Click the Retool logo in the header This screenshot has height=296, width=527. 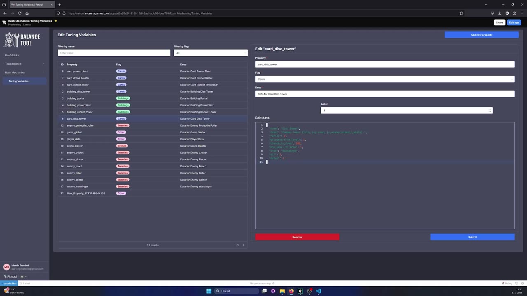[4, 22]
